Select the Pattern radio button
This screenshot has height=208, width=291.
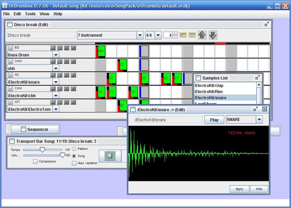point(74,149)
